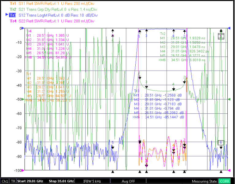Click Tr4 readout M5 26.51 GHz 61.29 U
The width and height of the screenshot is (235, 184).
[x=48, y=53]
